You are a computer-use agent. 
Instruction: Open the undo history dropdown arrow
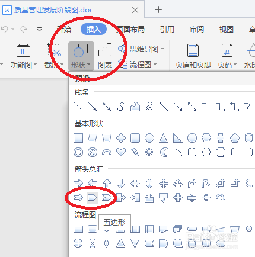(13, 30)
